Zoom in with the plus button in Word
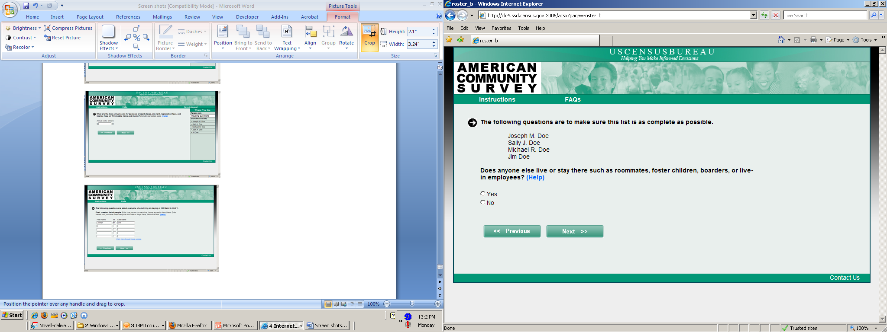The width and height of the screenshot is (887, 332). (x=437, y=304)
